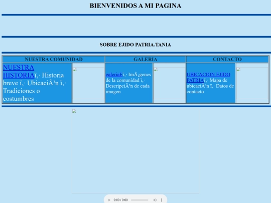Open audio player more options menu

pos(162,200)
